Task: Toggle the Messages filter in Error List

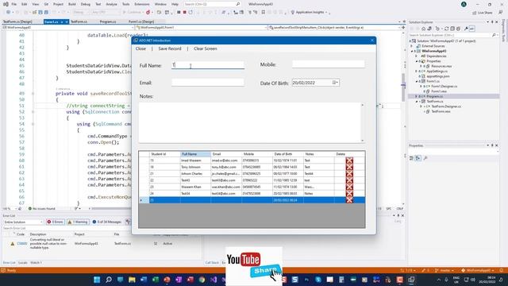Action: click(x=107, y=222)
